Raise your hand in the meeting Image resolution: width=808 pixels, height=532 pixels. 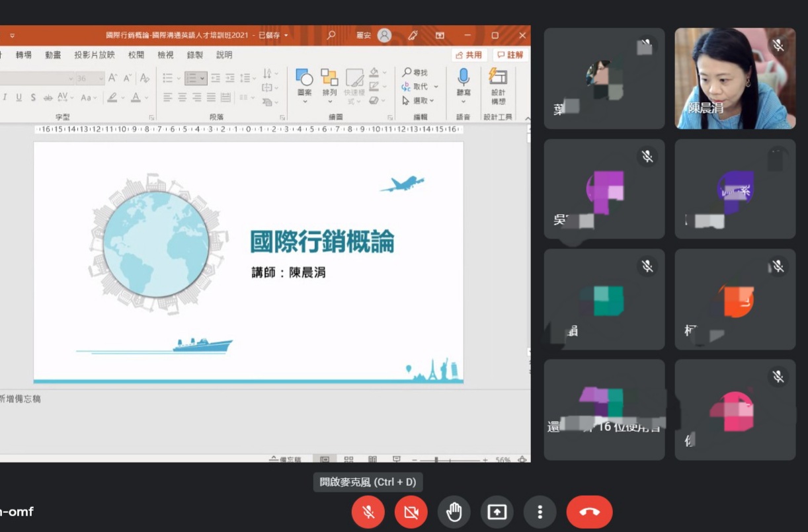point(454,512)
